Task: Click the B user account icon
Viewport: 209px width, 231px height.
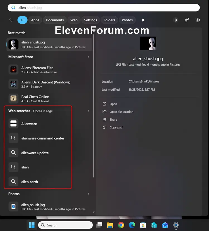Action: tap(176, 20)
